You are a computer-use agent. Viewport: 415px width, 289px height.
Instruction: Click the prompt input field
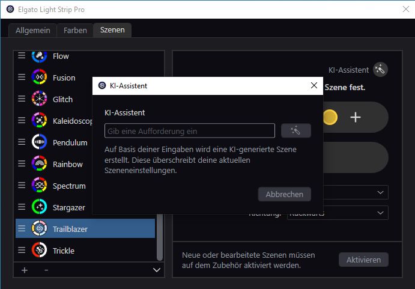189,131
